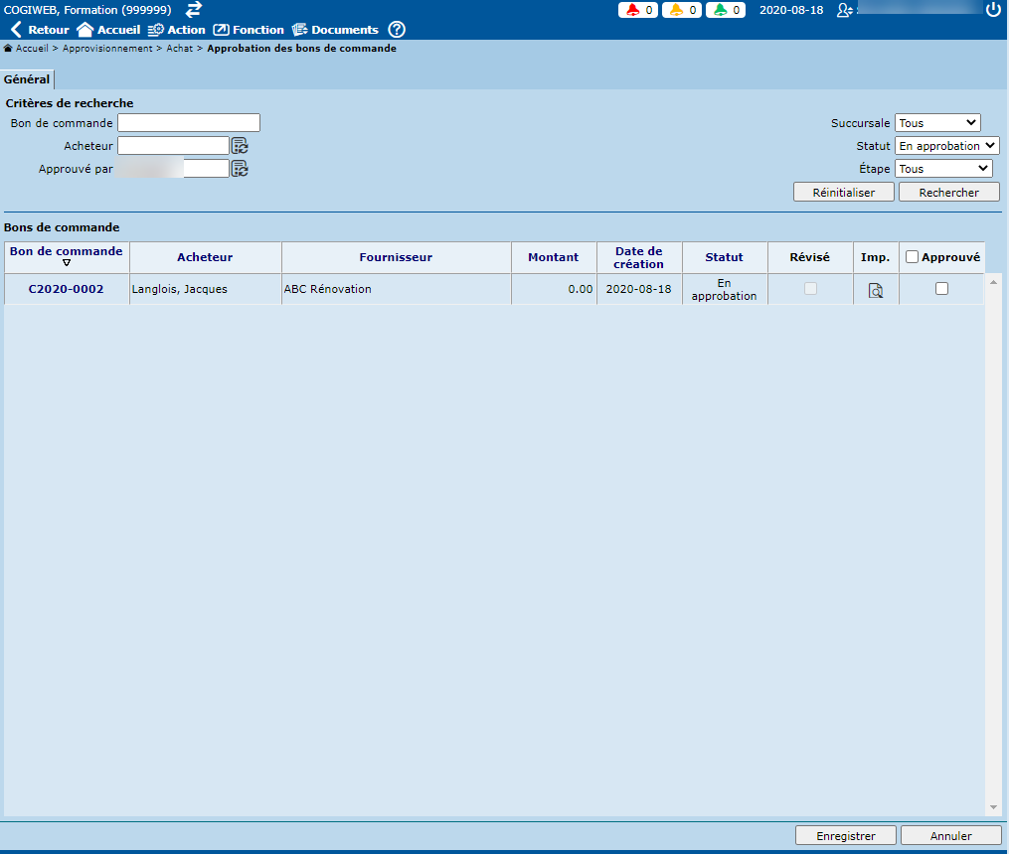Expand the Succursale dropdown
Screen dimensions: 1009x854
click(937, 123)
